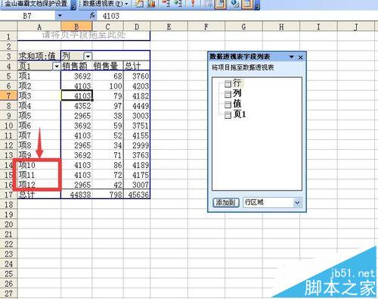Click the Select All corner box
The image size is (378, 299).
(x=8, y=26)
